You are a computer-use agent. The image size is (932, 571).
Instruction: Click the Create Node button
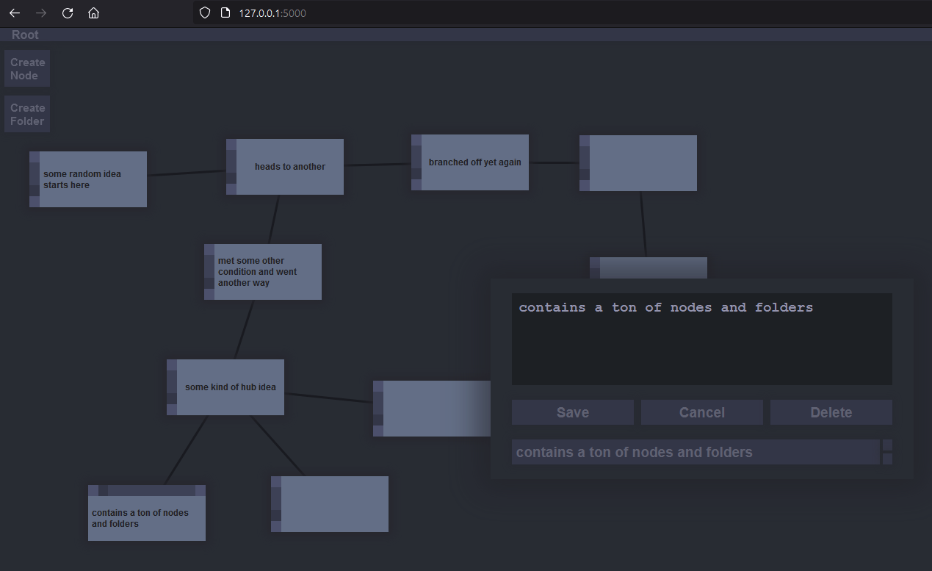27,68
